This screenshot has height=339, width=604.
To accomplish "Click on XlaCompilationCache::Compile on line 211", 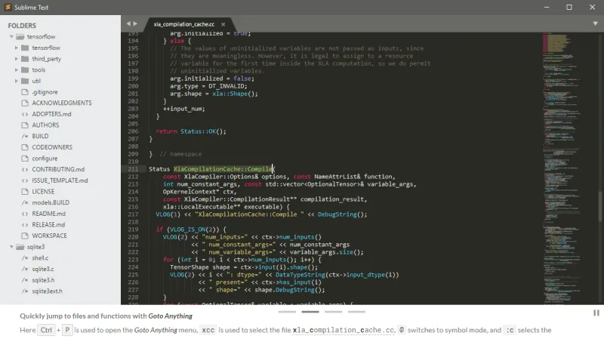I will click(223, 169).
